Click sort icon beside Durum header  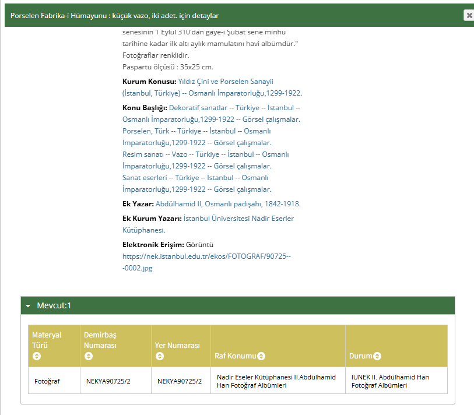pos(377,356)
